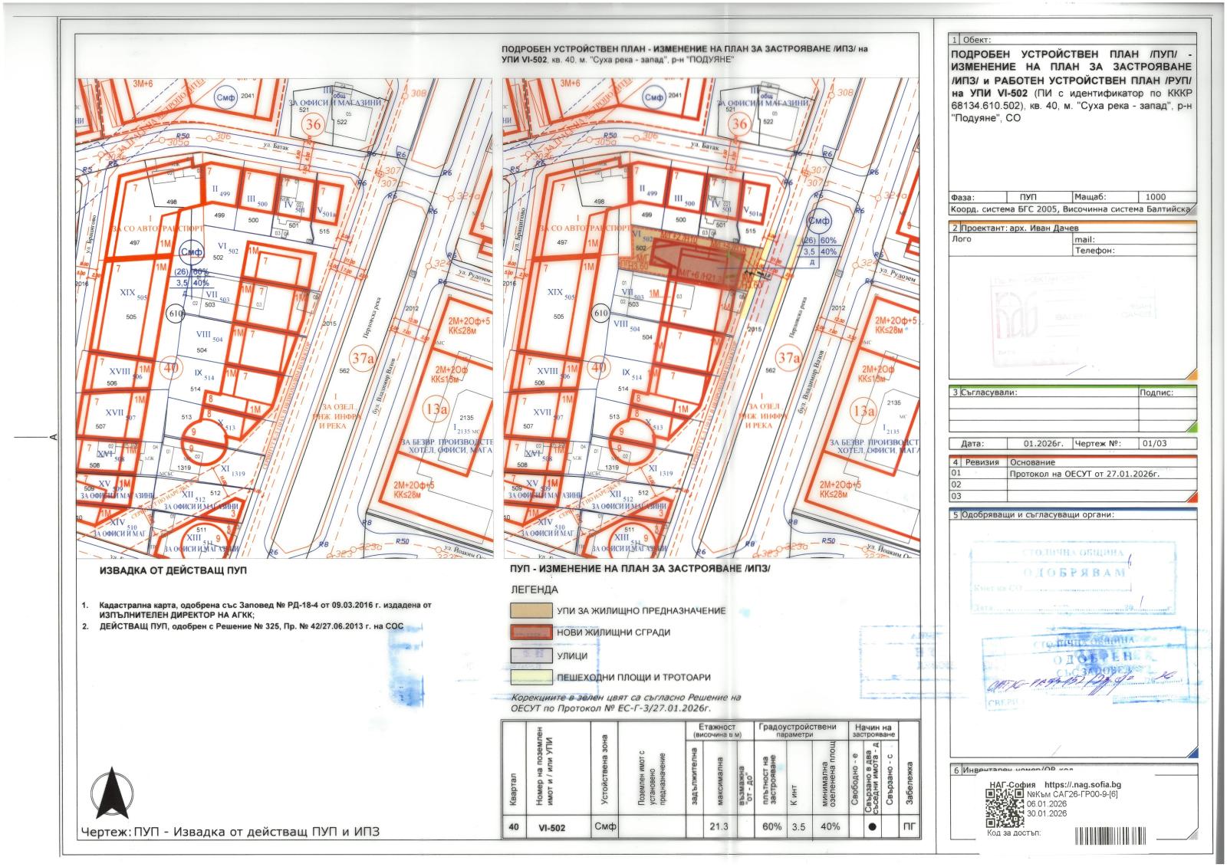The width and height of the screenshot is (1227, 867).
Task: Click circled 37а marker in right map
Action: (x=789, y=357)
